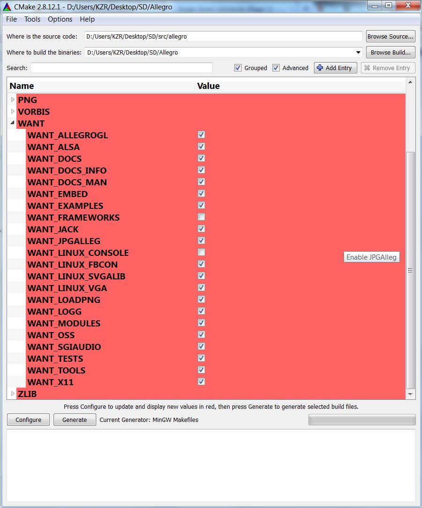This screenshot has width=422, height=508.
Task: Uncheck the WANT_ALSA checkbox
Action: 201,146
